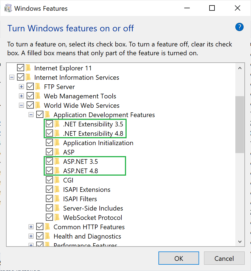251x271 pixels.
Task: Click the scrollbar down arrow
Action: coord(240,242)
